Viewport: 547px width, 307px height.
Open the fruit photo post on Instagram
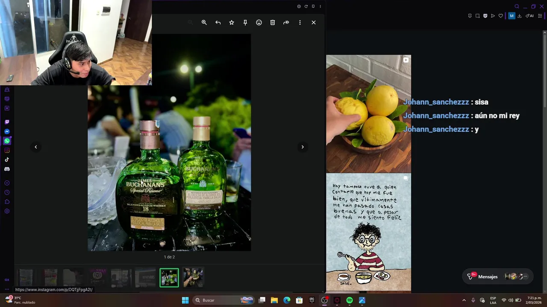pos(368,113)
